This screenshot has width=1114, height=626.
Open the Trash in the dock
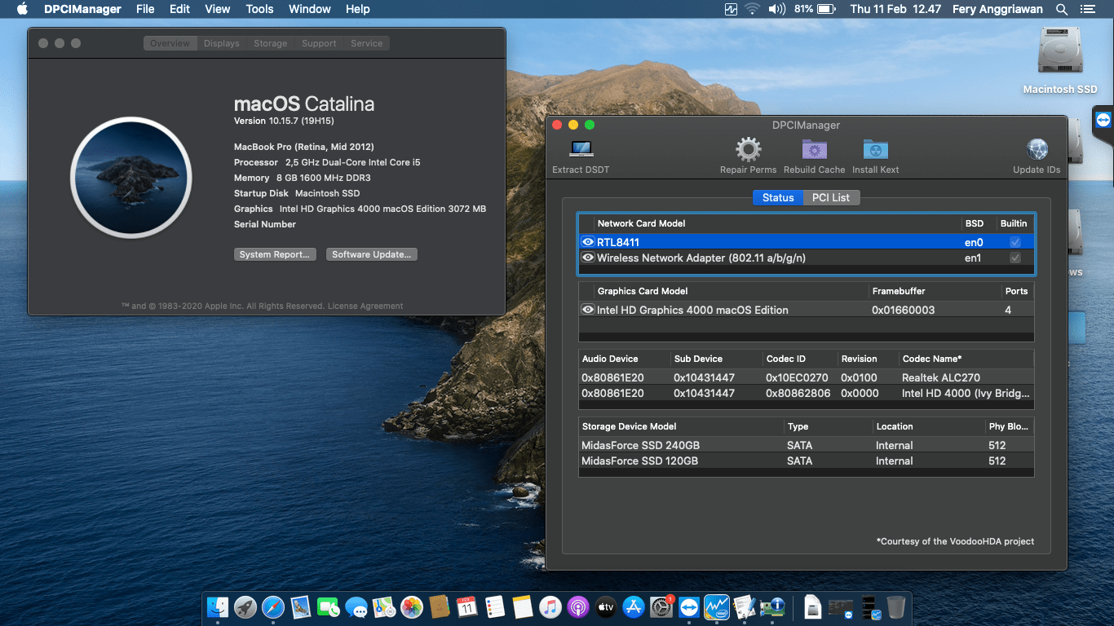click(x=895, y=606)
